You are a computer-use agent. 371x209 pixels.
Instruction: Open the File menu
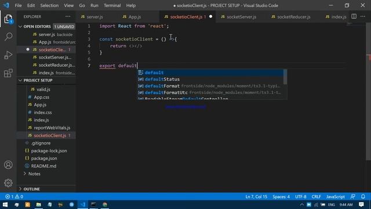pos(18,5)
